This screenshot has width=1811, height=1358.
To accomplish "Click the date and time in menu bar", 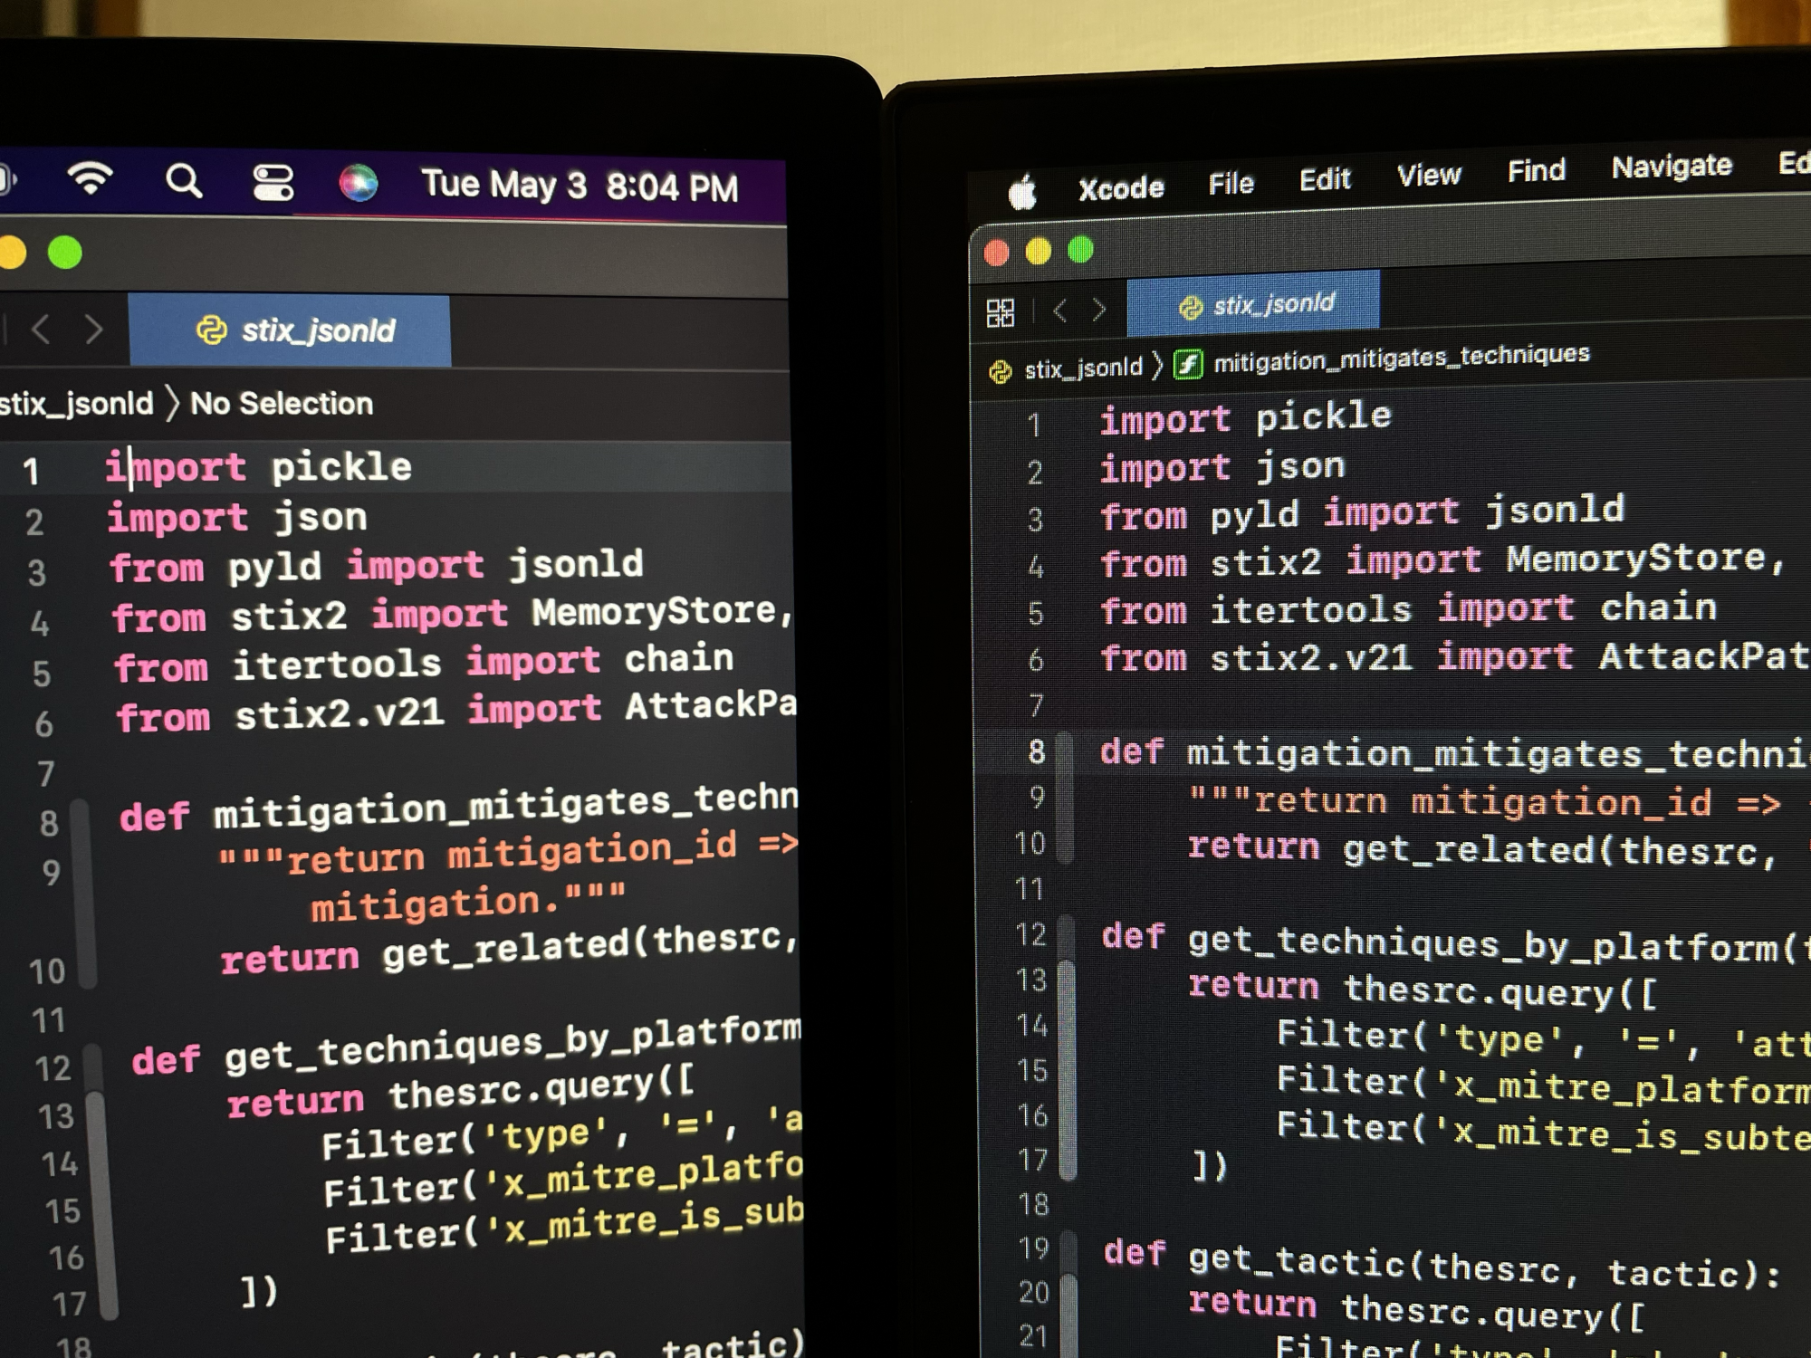I will click(x=580, y=186).
